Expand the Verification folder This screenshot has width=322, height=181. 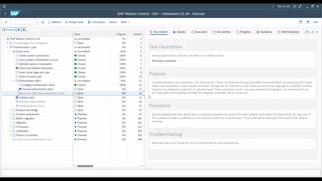point(11,131)
